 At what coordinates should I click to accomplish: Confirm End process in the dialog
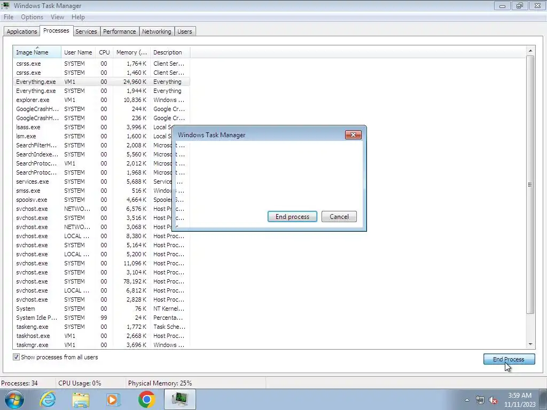(x=292, y=217)
